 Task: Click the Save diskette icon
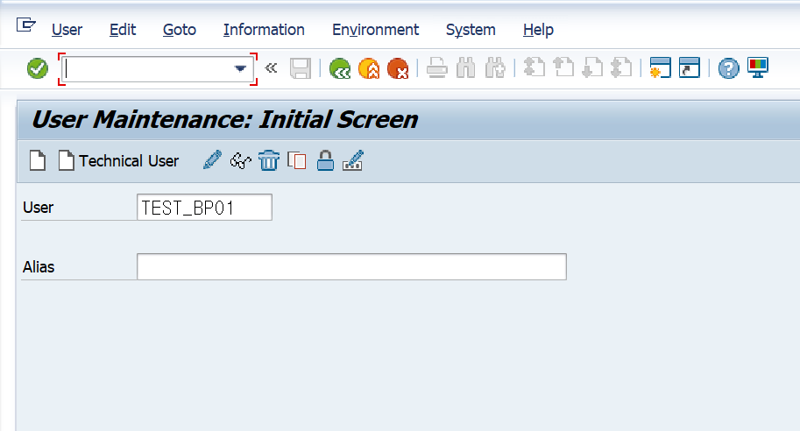click(301, 68)
